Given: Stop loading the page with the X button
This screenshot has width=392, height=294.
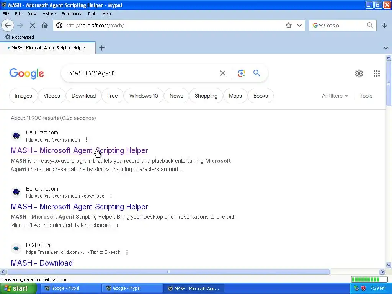Looking at the screenshot, I should [x=33, y=25].
